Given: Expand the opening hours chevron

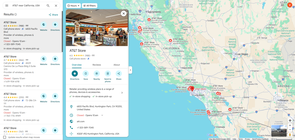Looking at the screenshot, I should pos(102,115).
